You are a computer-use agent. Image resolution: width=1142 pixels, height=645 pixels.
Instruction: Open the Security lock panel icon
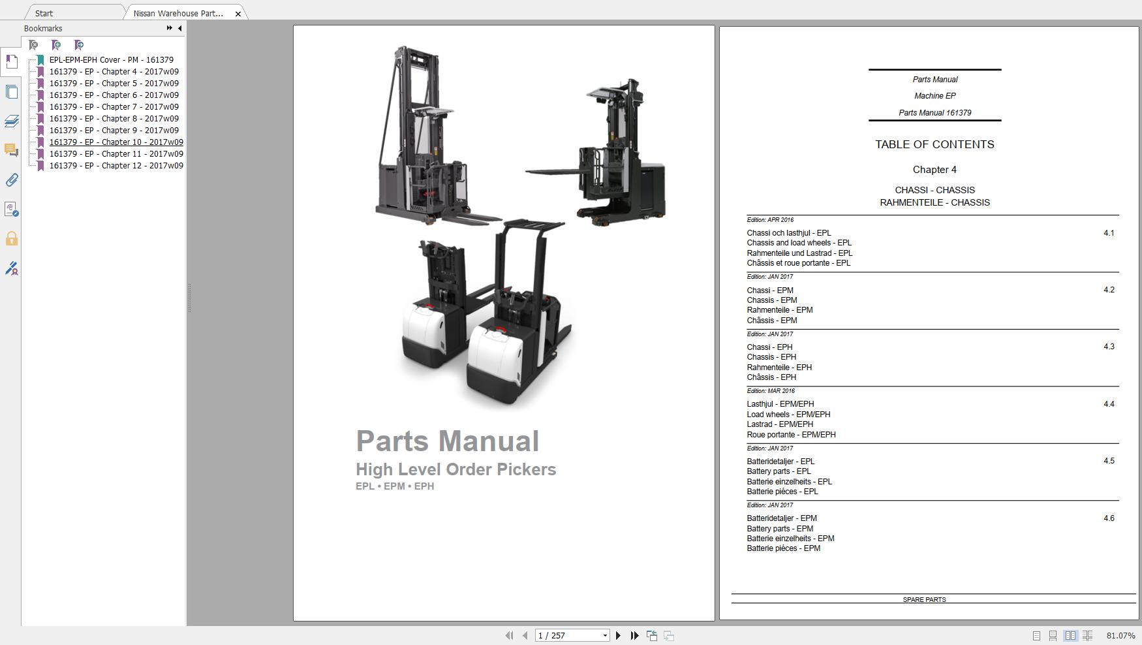point(11,238)
